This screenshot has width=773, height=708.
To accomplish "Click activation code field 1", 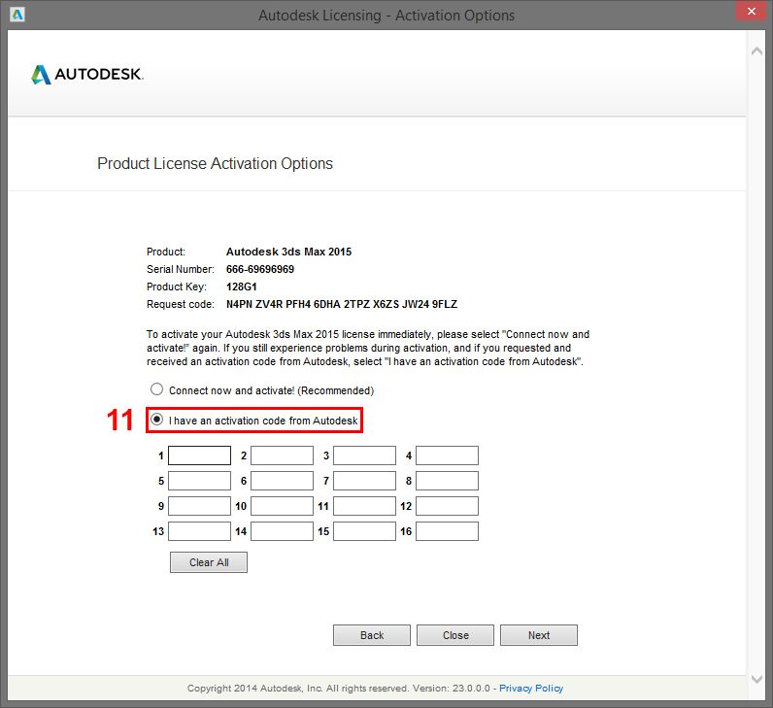I will click(199, 455).
